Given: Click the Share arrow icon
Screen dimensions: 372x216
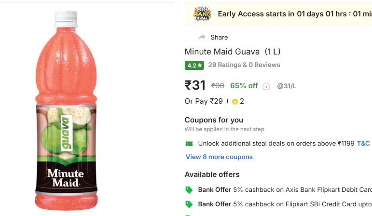Looking at the screenshot, I should (202, 37).
